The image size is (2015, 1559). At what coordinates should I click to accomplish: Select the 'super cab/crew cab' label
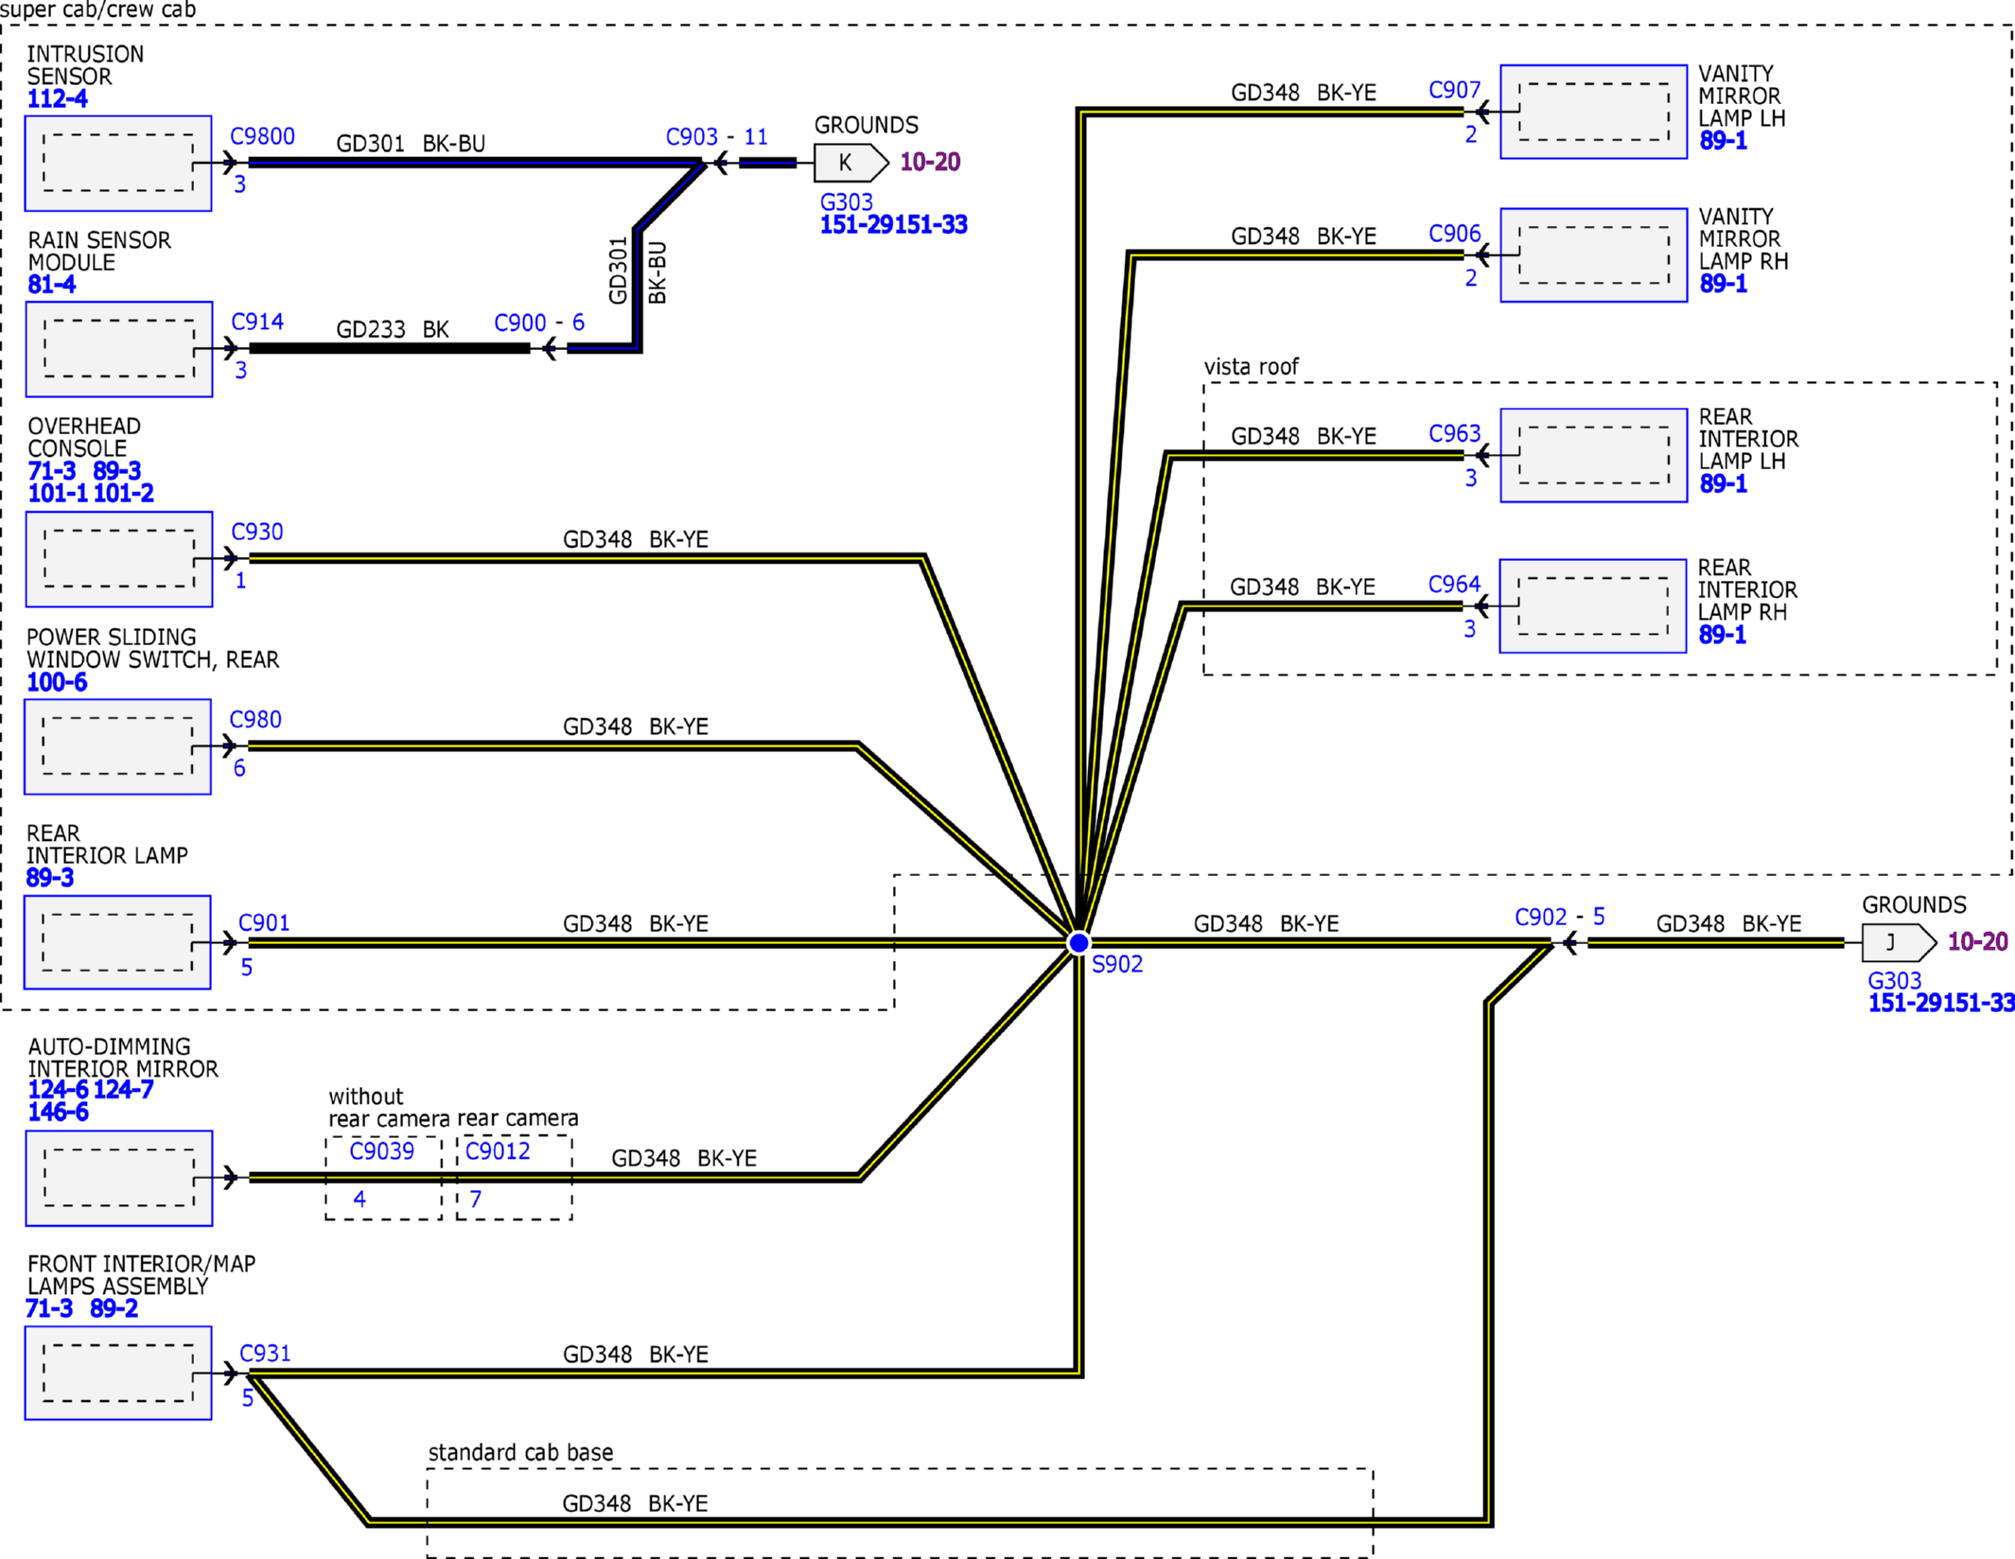tap(97, 10)
